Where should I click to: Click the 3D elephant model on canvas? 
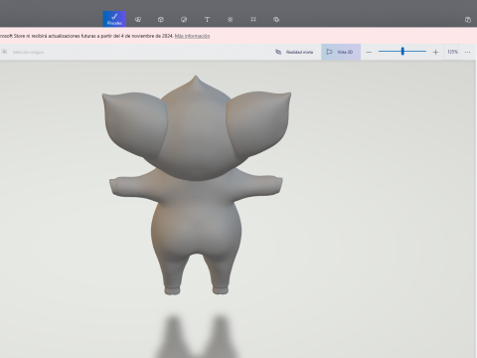pos(196,186)
